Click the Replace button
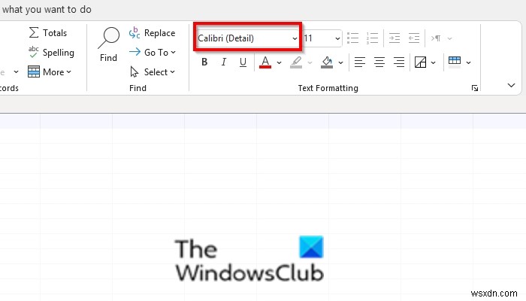Image resolution: width=526 pixels, height=301 pixels. [x=152, y=33]
